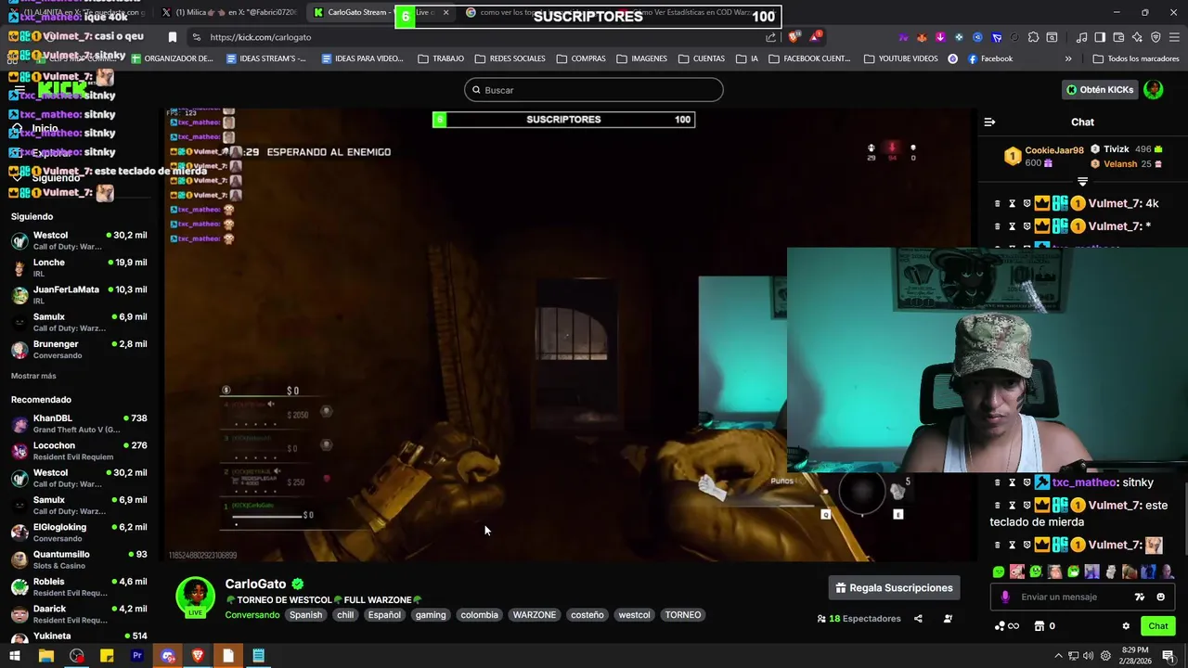Open the CUENTAS bookmarks folder

[702, 58]
